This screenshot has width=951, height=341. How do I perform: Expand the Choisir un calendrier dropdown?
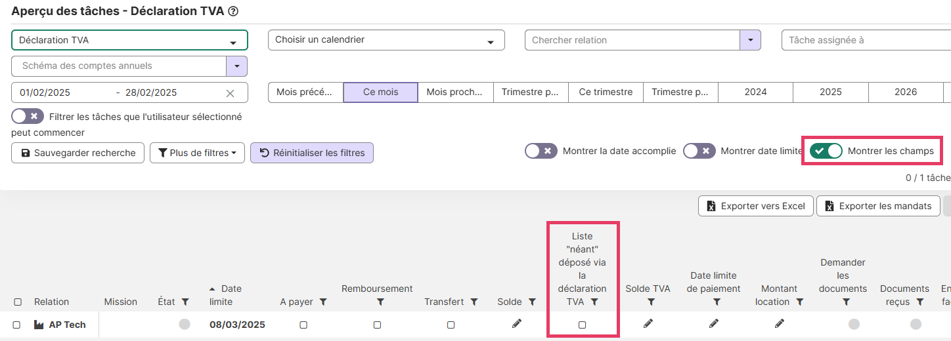pyautogui.click(x=386, y=40)
